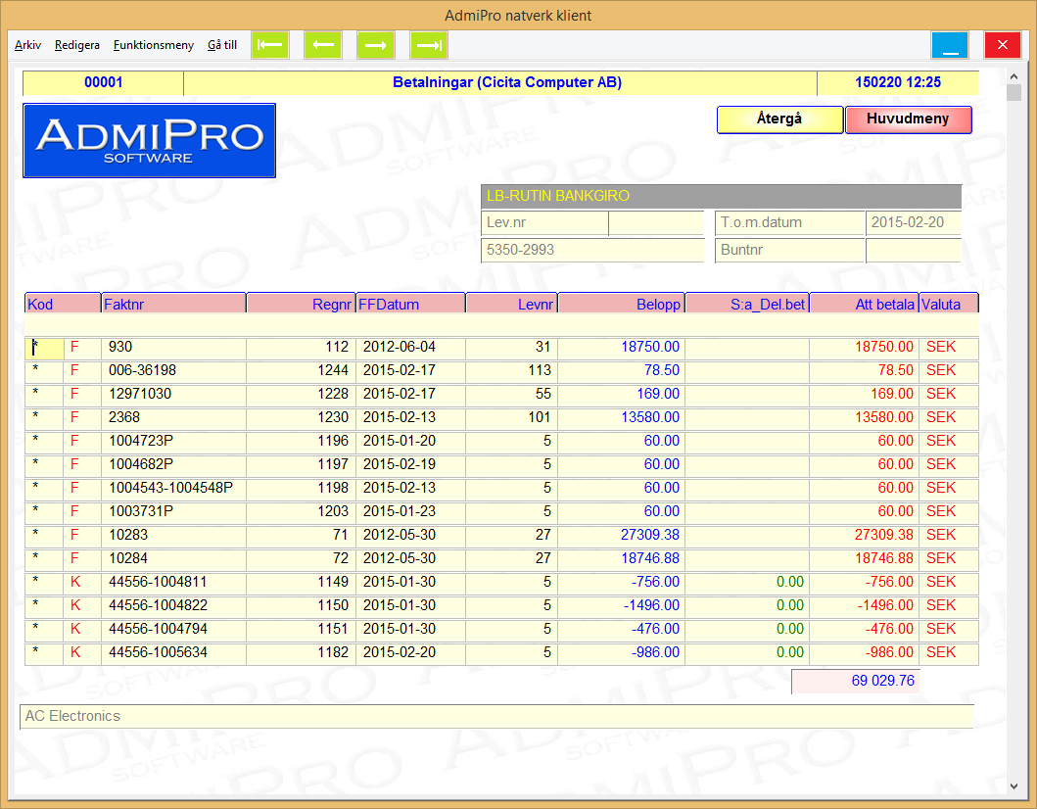Image resolution: width=1037 pixels, height=809 pixels.
Task: Select invoice row 44556-1005634
Action: pyautogui.click(x=173, y=653)
